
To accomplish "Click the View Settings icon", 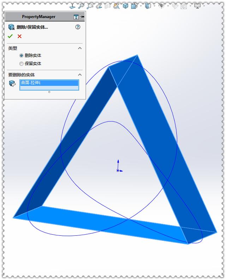I will click(184, 6).
